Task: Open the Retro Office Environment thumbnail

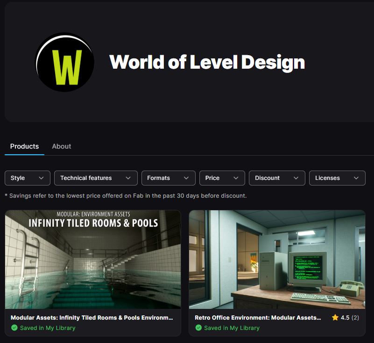Action: point(277,259)
